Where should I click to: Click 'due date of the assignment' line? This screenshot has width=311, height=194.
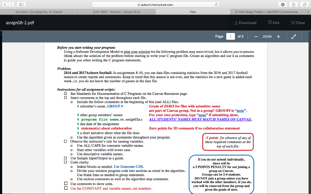[x=99, y=124]
